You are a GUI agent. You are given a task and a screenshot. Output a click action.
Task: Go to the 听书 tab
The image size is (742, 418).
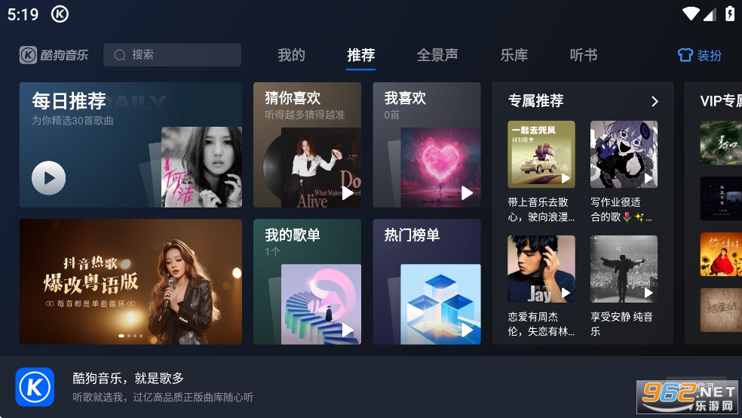584,55
